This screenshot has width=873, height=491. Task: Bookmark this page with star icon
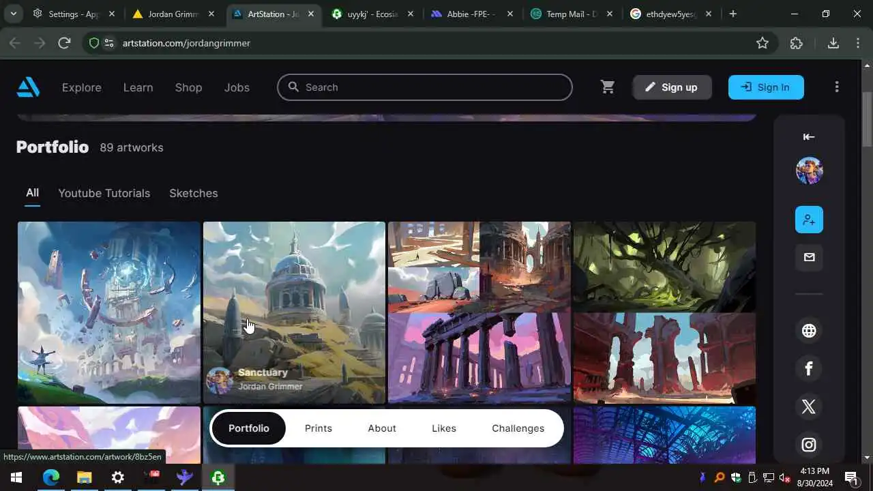(x=763, y=43)
